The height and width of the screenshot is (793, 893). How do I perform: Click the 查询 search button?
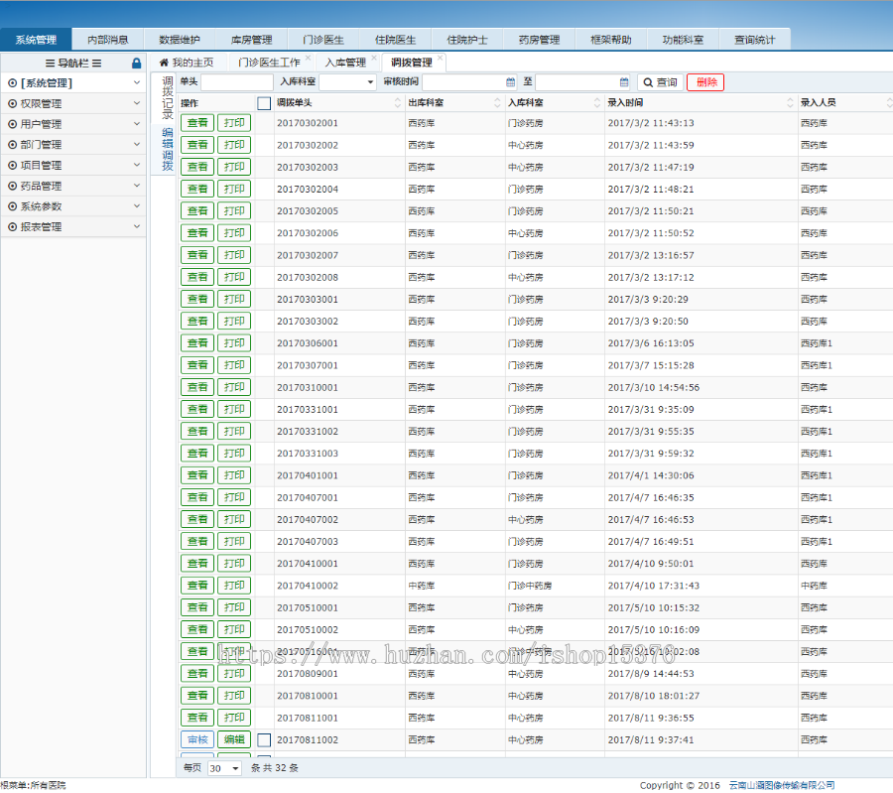point(659,82)
